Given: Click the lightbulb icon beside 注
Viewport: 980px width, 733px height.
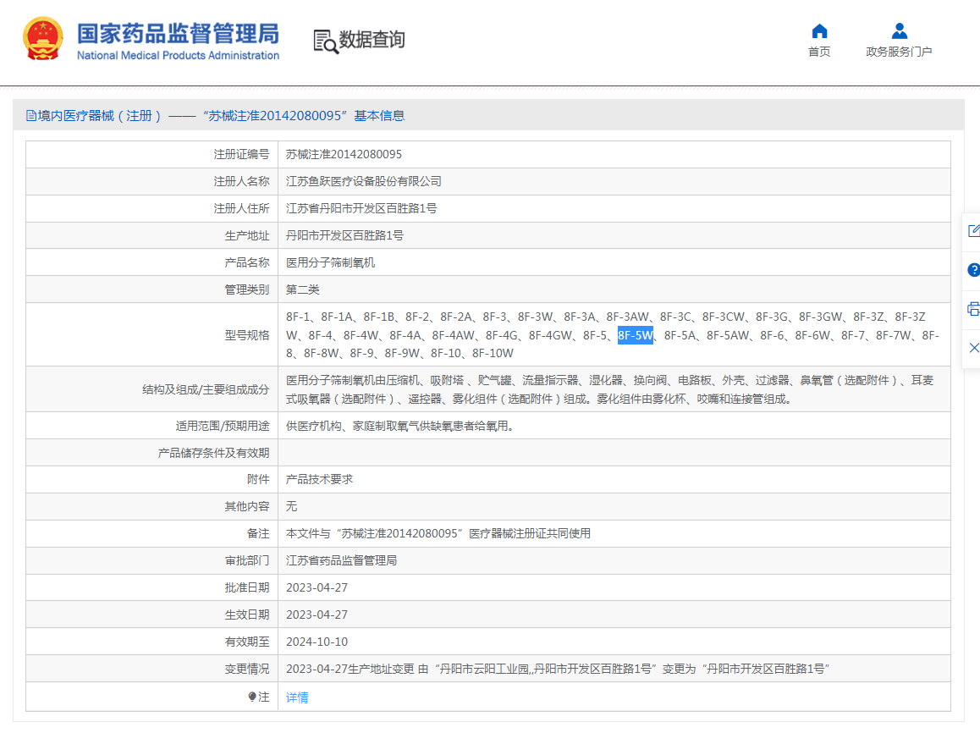Looking at the screenshot, I should point(252,696).
